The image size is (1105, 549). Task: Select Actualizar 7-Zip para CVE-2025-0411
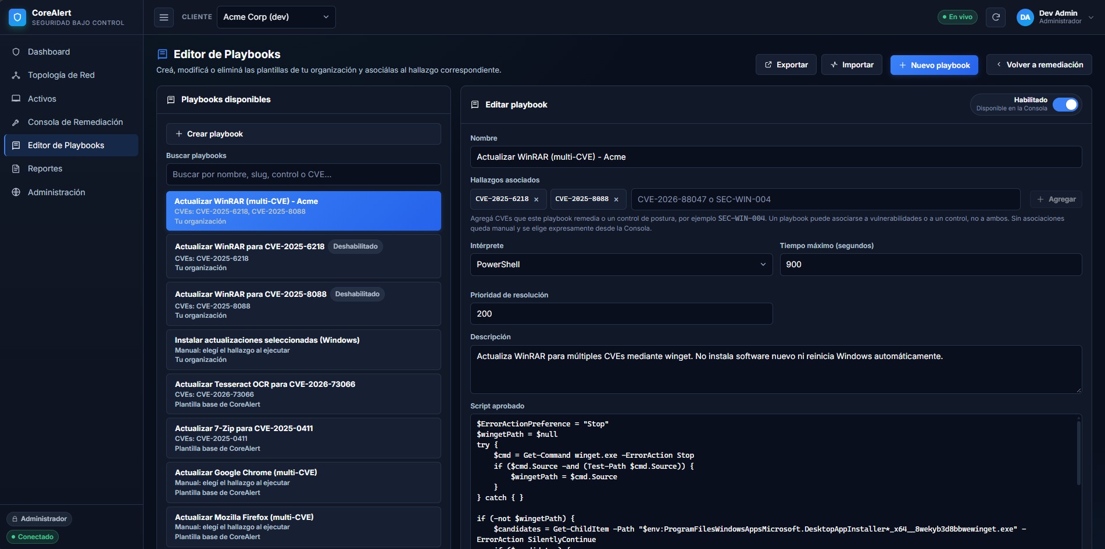pos(303,438)
